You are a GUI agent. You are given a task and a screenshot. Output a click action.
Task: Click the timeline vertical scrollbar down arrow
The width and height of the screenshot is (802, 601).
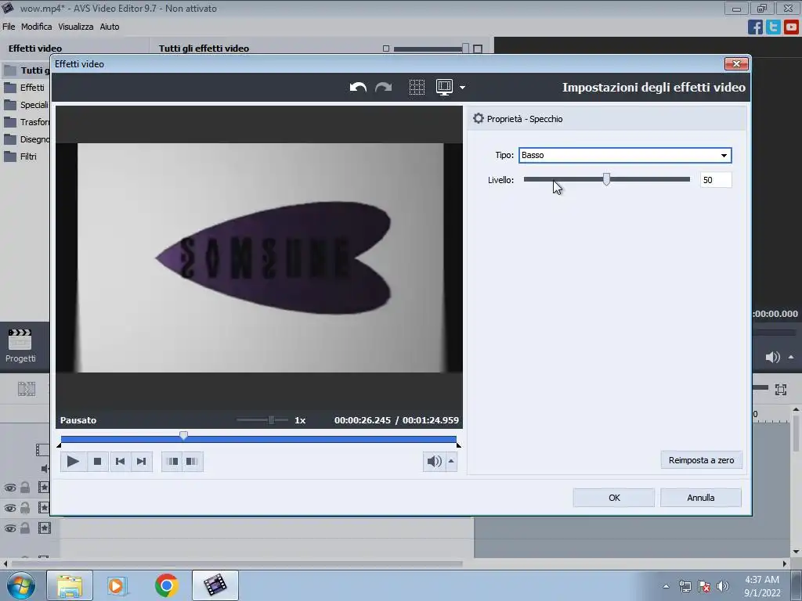(796, 552)
